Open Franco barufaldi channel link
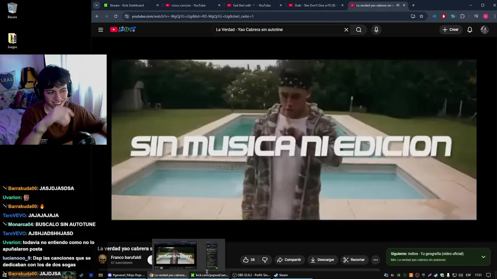 coord(126,257)
